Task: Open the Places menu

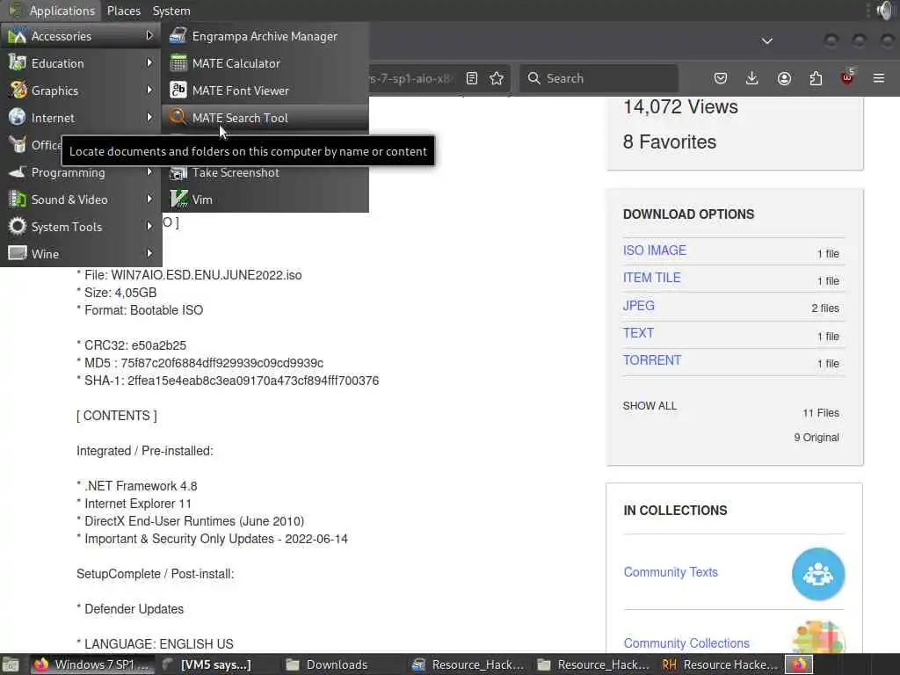Action: 123,11
